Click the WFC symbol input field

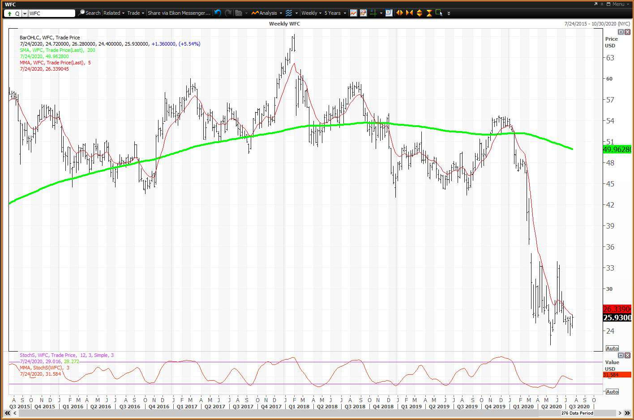coord(51,13)
